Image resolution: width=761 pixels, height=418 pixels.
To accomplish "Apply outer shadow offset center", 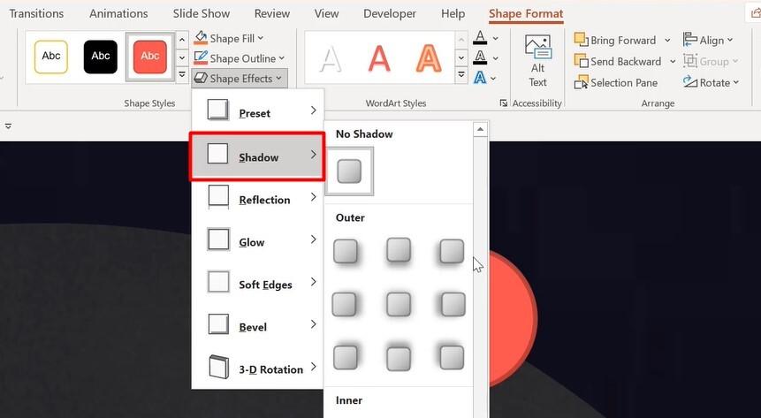I will point(399,304).
